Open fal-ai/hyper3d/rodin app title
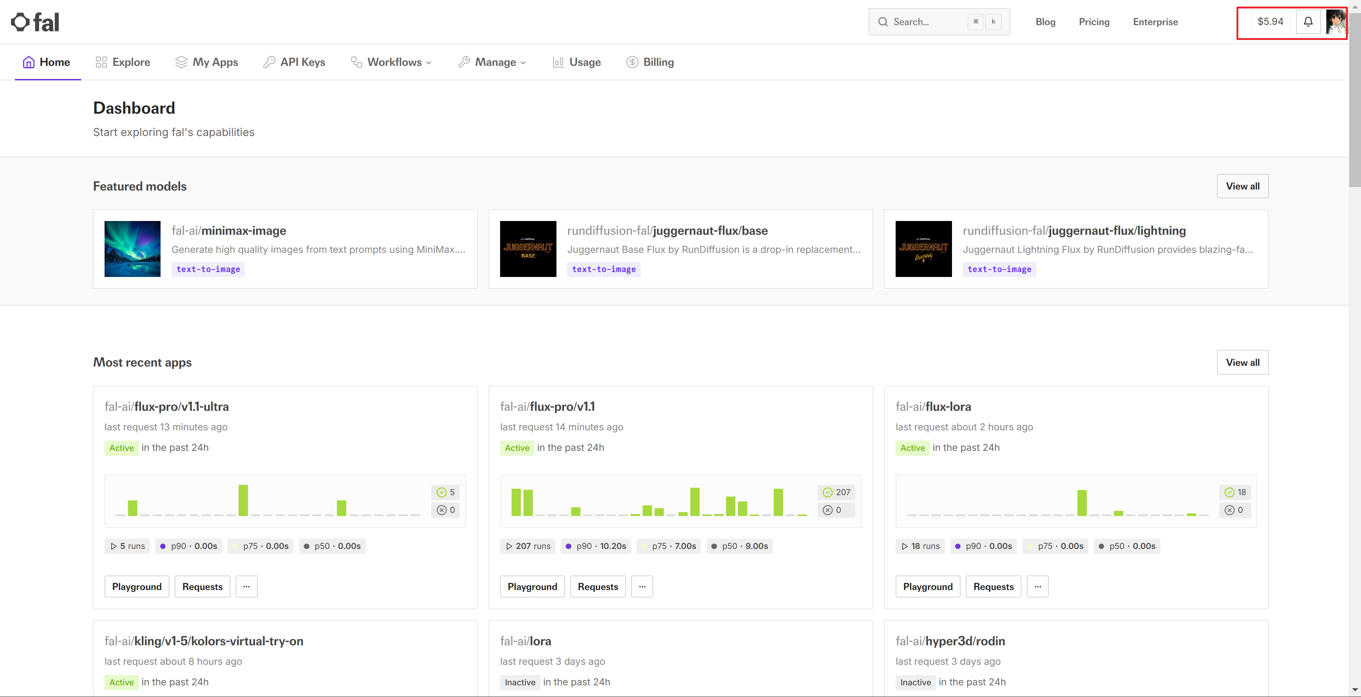The height and width of the screenshot is (697, 1361). click(950, 641)
